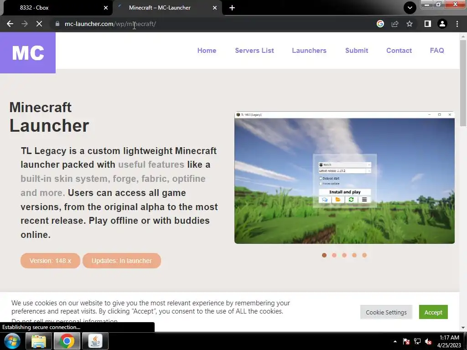Share this page using the share icon
Image resolution: width=467 pixels, height=350 pixels.
tap(395, 24)
